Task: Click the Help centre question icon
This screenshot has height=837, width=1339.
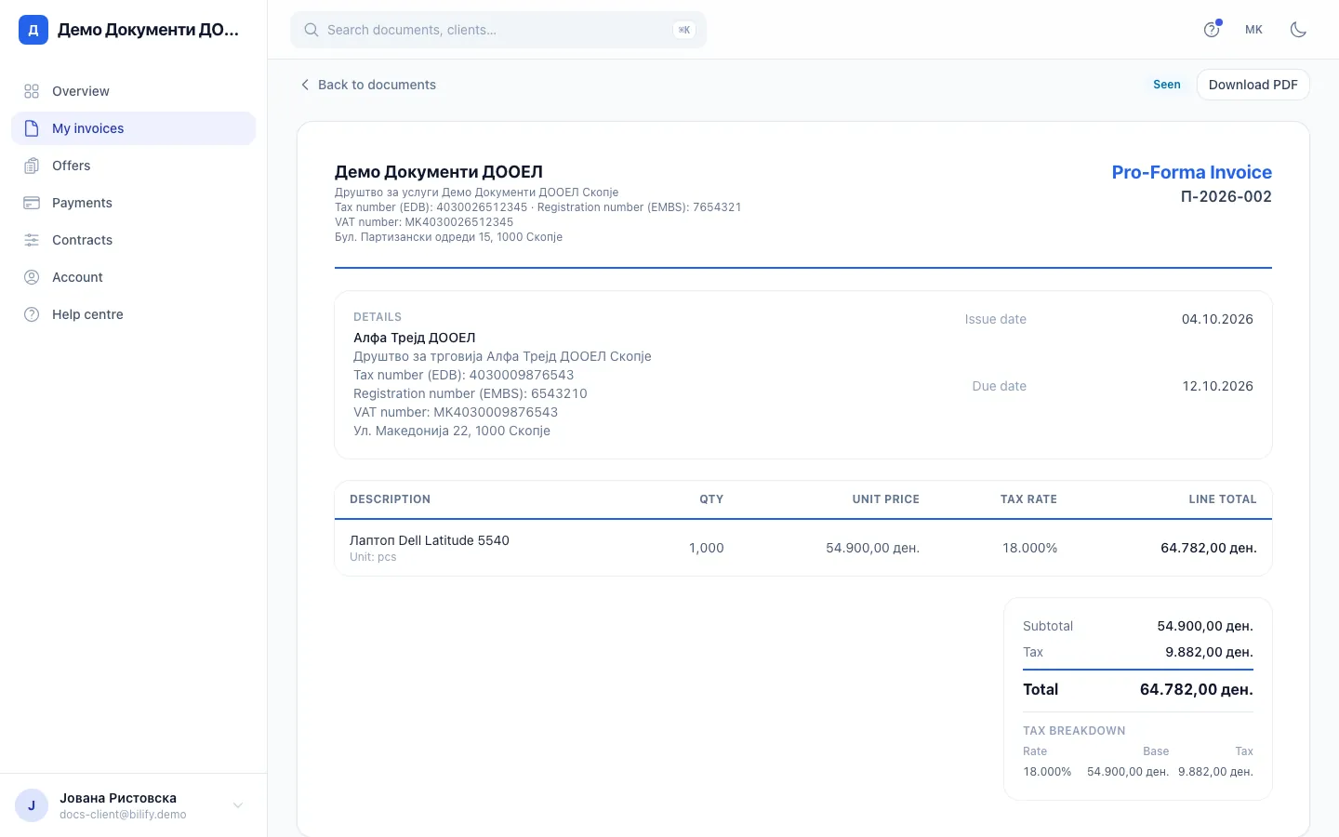Action: click(x=32, y=314)
